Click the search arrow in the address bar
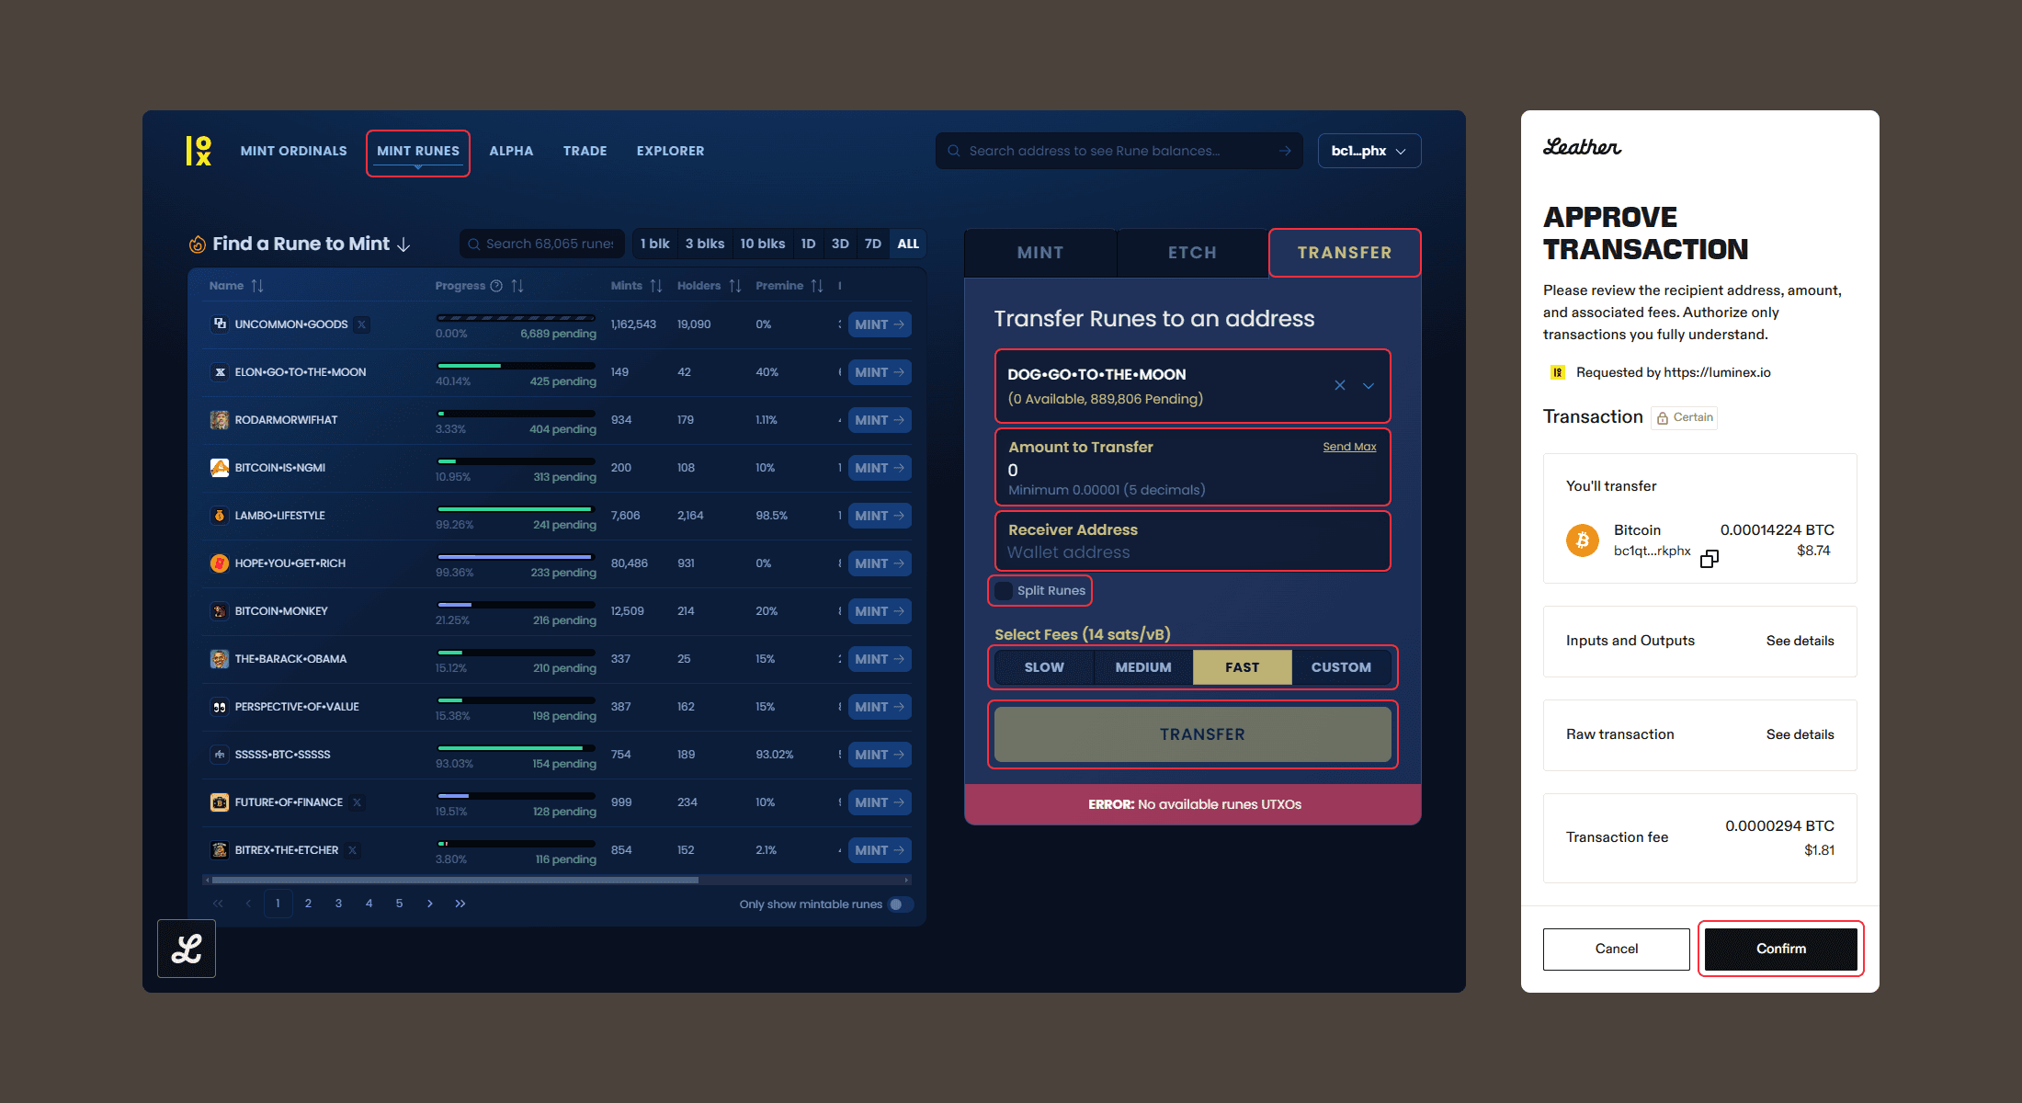The width and height of the screenshot is (2022, 1103). coord(1285,151)
